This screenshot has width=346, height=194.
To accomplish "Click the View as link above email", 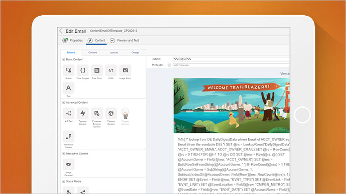I will tap(285, 74).
